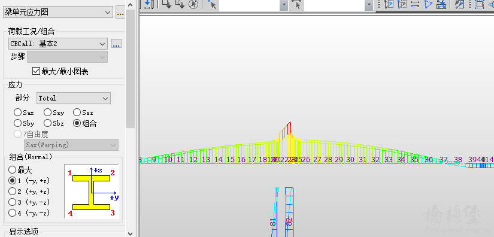
Task: Click the scroll-down arrow of the left panel
Action: [130, 233]
